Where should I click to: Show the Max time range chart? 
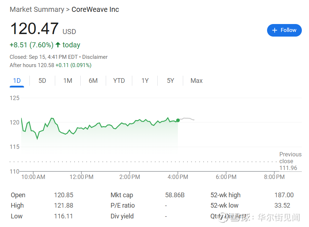196,81
